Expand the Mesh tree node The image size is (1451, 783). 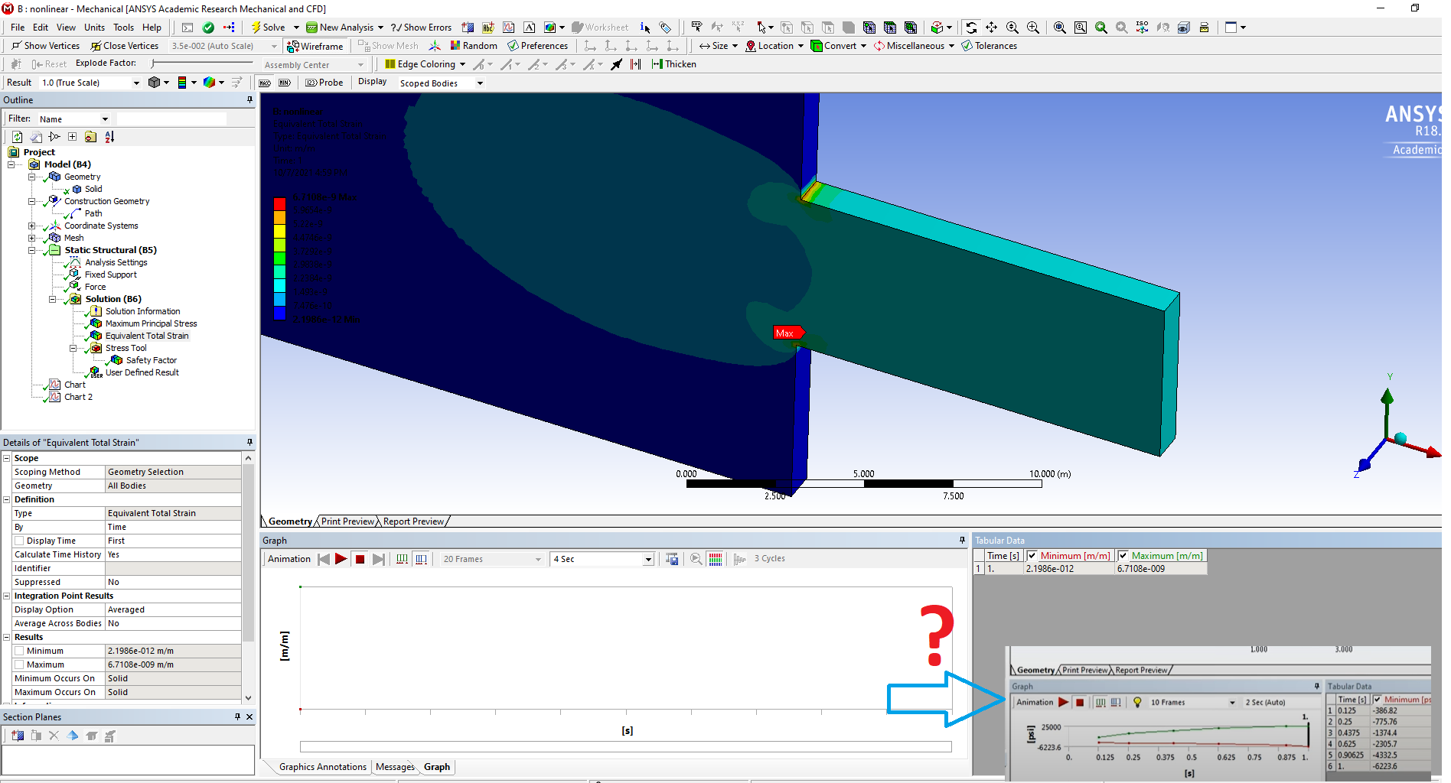pyautogui.click(x=31, y=238)
